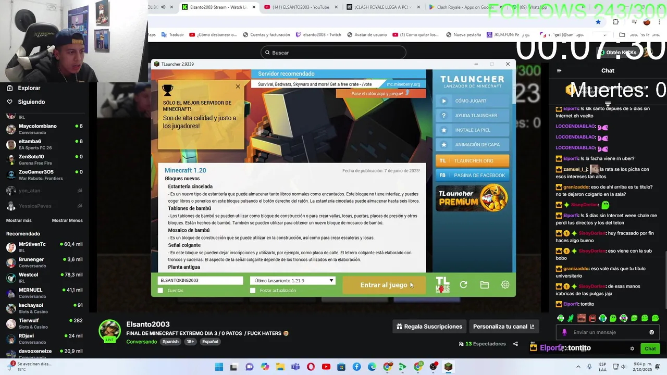This screenshot has width=667, height=375.
Task: Open Windows Start menu
Action: click(219, 367)
